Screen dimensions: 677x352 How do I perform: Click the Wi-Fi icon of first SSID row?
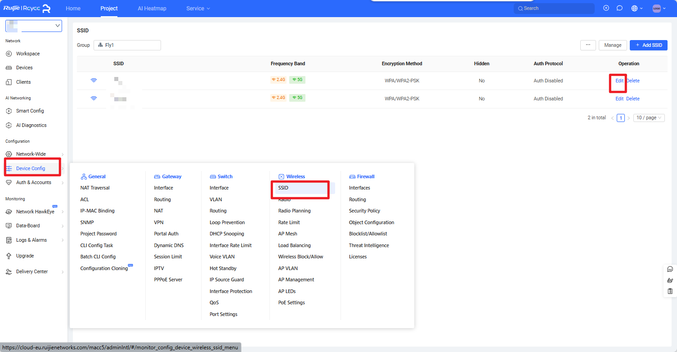point(94,81)
